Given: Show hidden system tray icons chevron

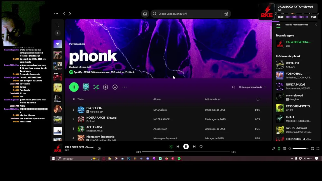Looking at the screenshot, I should 292,159.
